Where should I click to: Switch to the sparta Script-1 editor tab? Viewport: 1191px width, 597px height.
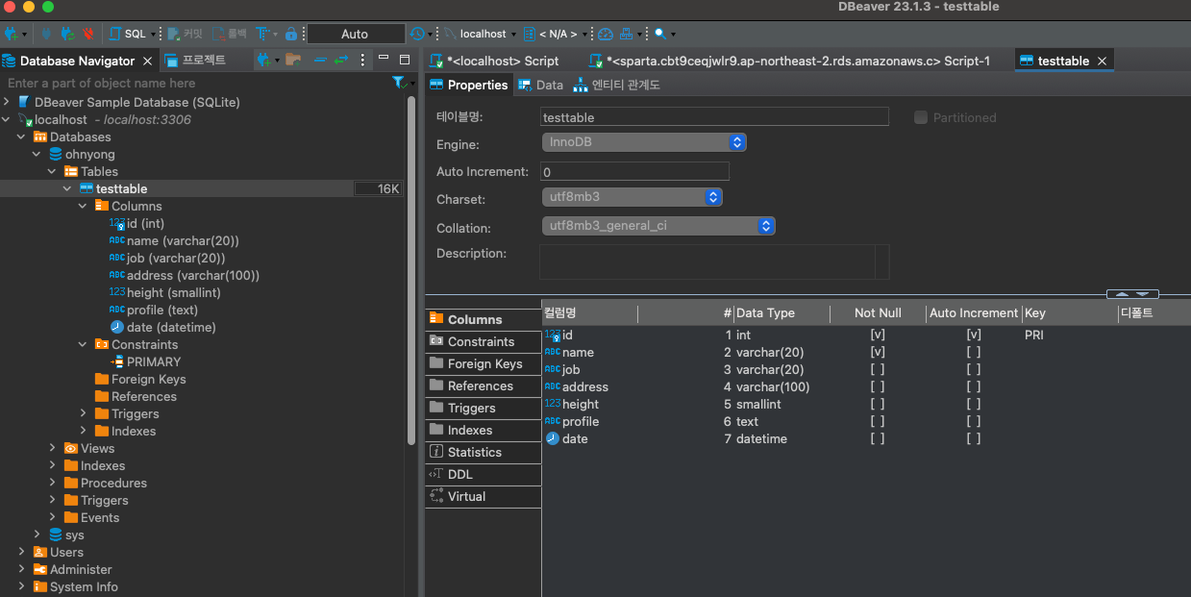click(x=790, y=61)
